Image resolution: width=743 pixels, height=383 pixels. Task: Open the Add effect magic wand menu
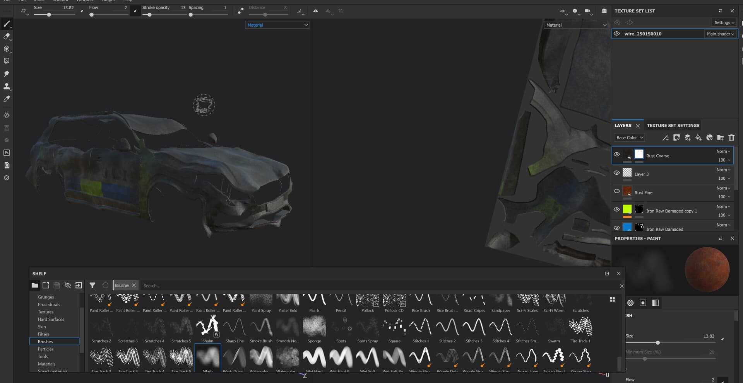coord(665,138)
